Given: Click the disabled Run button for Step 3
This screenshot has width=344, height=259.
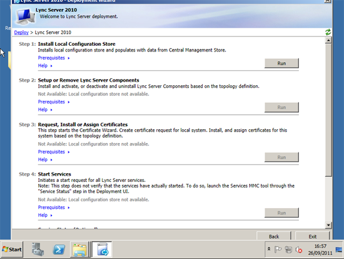Looking at the screenshot, I should pos(281,157).
